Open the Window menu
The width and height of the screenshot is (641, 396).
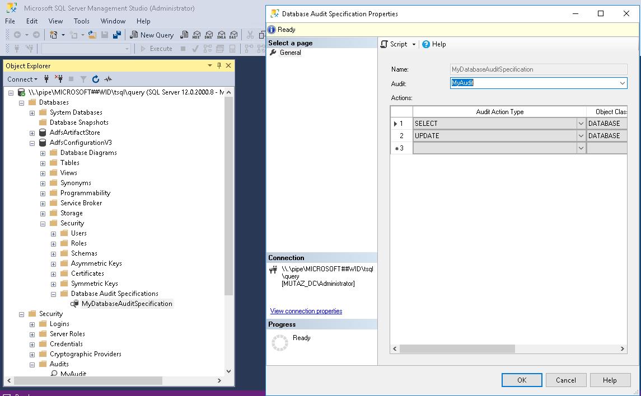coord(113,21)
